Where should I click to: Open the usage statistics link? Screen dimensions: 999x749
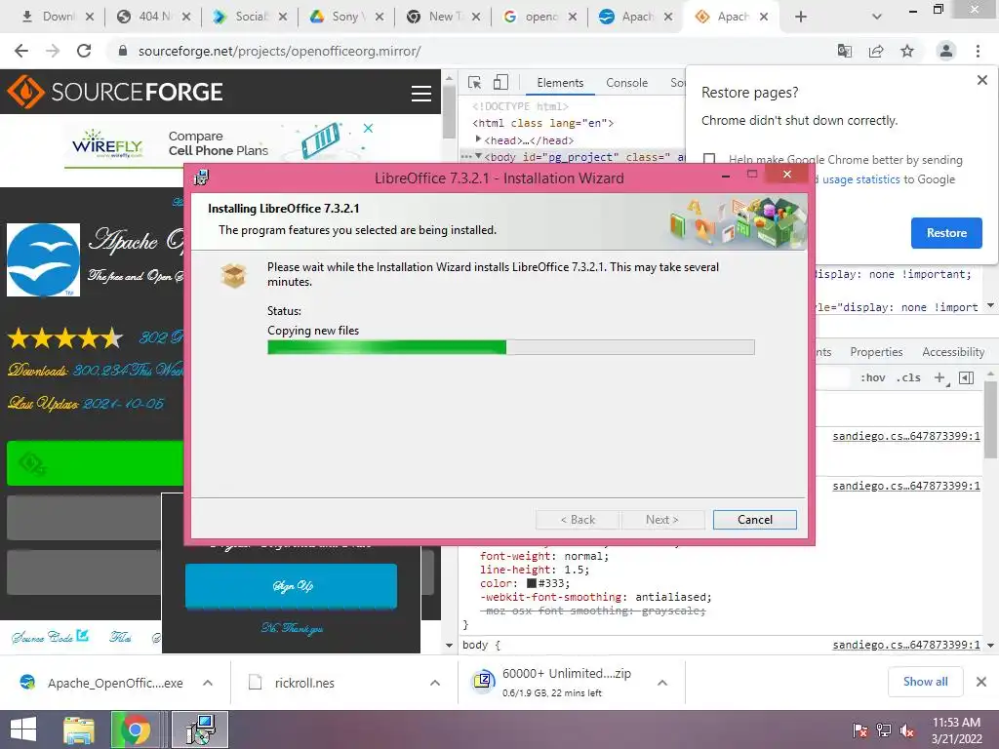(x=860, y=179)
